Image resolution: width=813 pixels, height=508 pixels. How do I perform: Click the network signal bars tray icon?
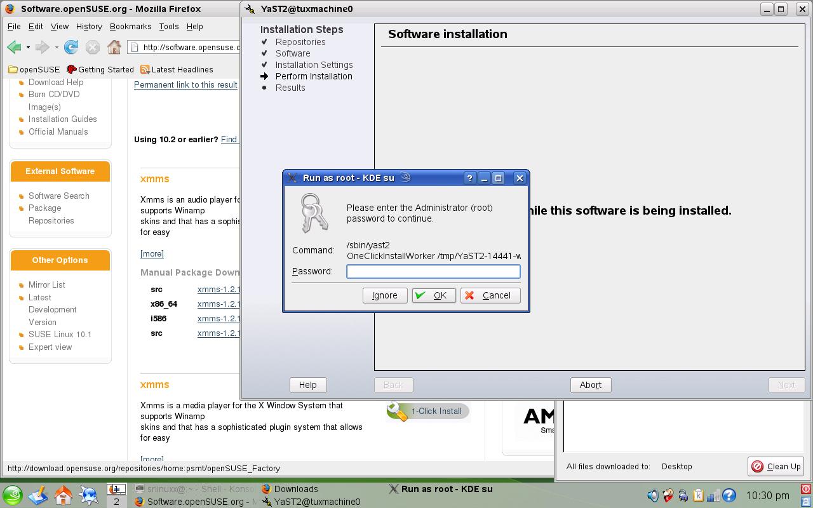(714, 495)
